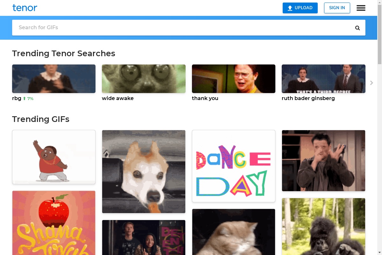The width and height of the screenshot is (382, 255).
Task: Click the magnifying glass search icon
Action: coord(357,28)
